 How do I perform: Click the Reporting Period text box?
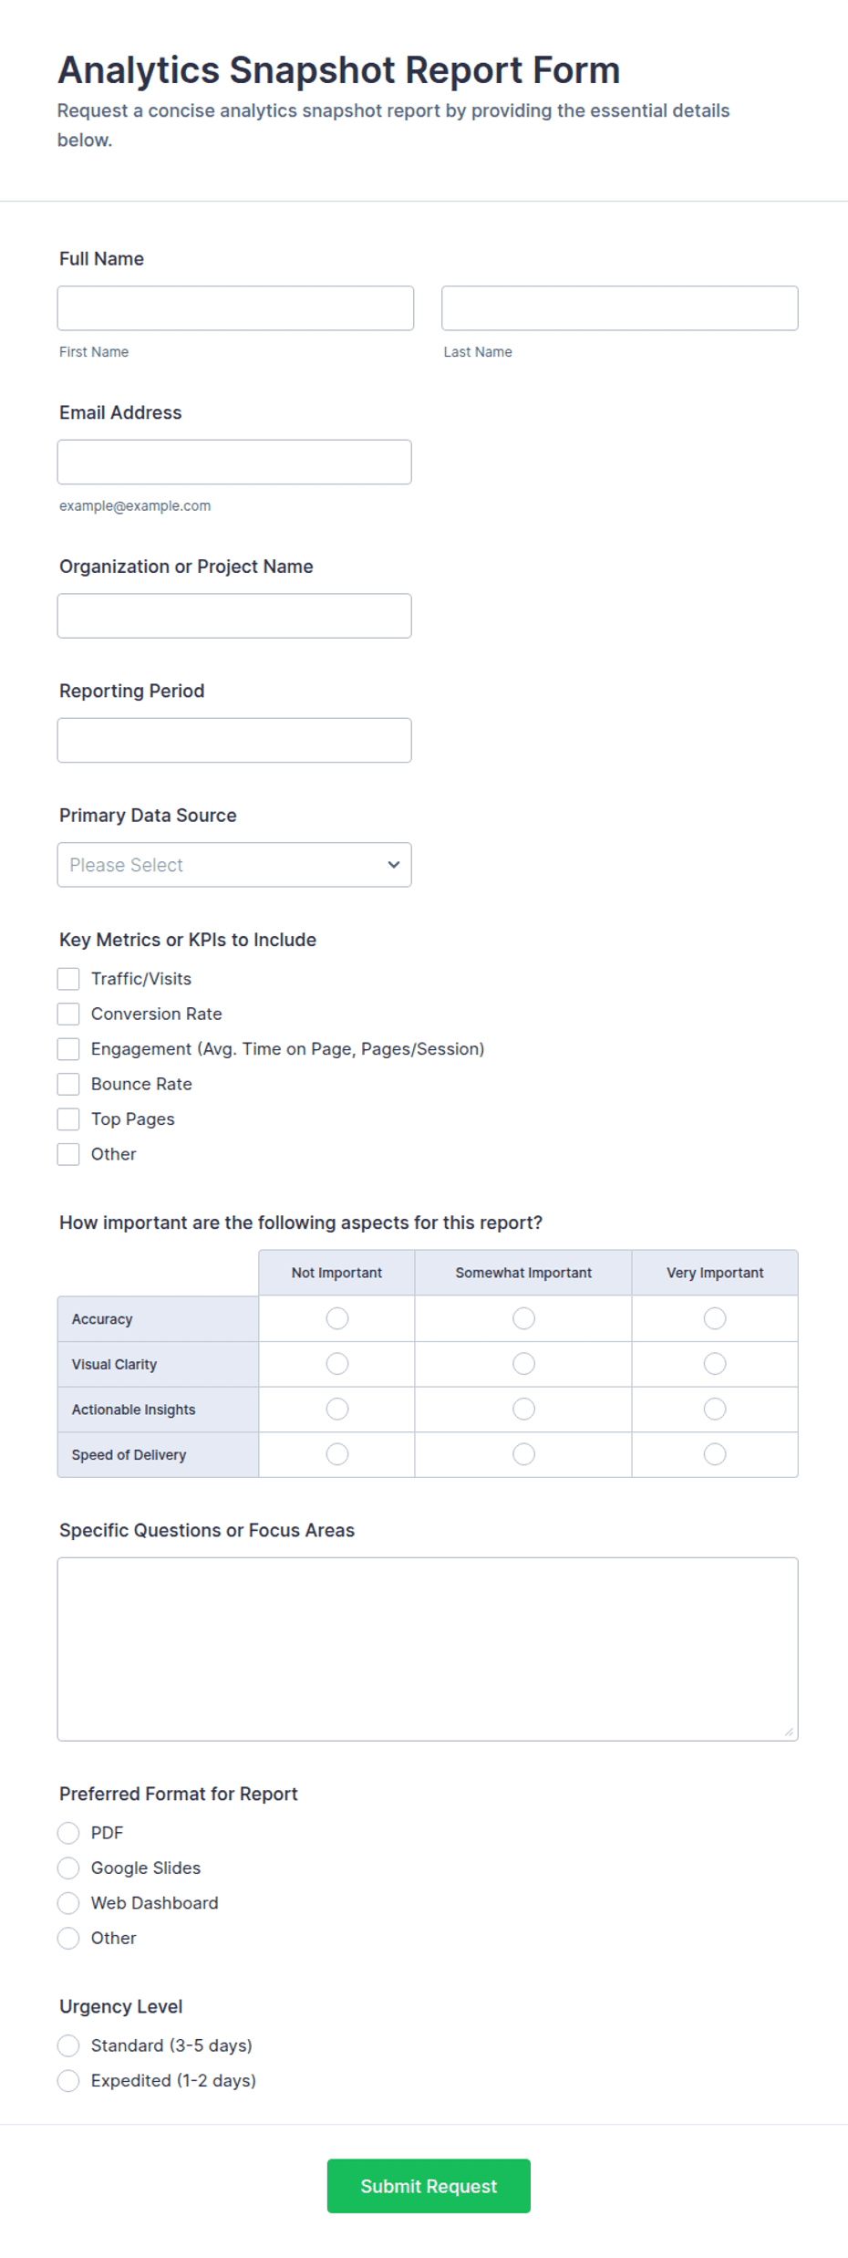(x=234, y=740)
